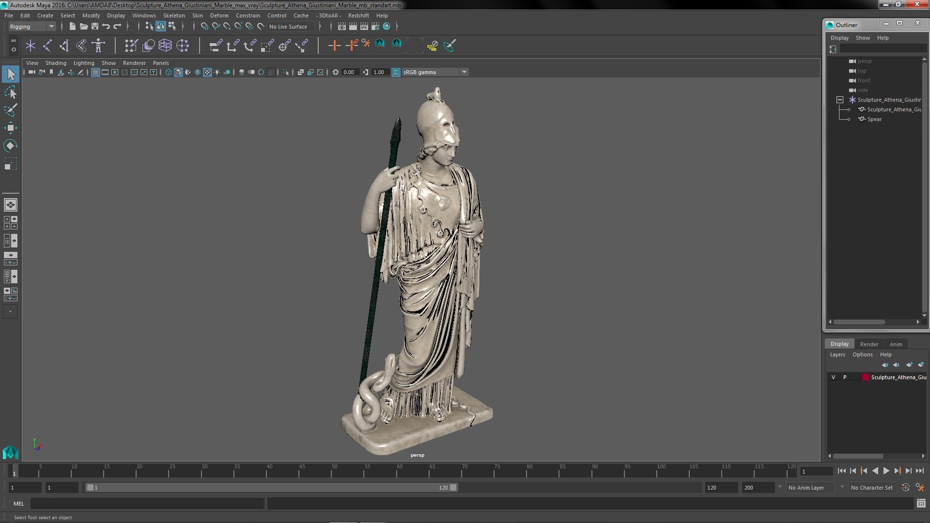The image size is (930, 523).
Task: Undo the last action
Action: [x=106, y=27]
